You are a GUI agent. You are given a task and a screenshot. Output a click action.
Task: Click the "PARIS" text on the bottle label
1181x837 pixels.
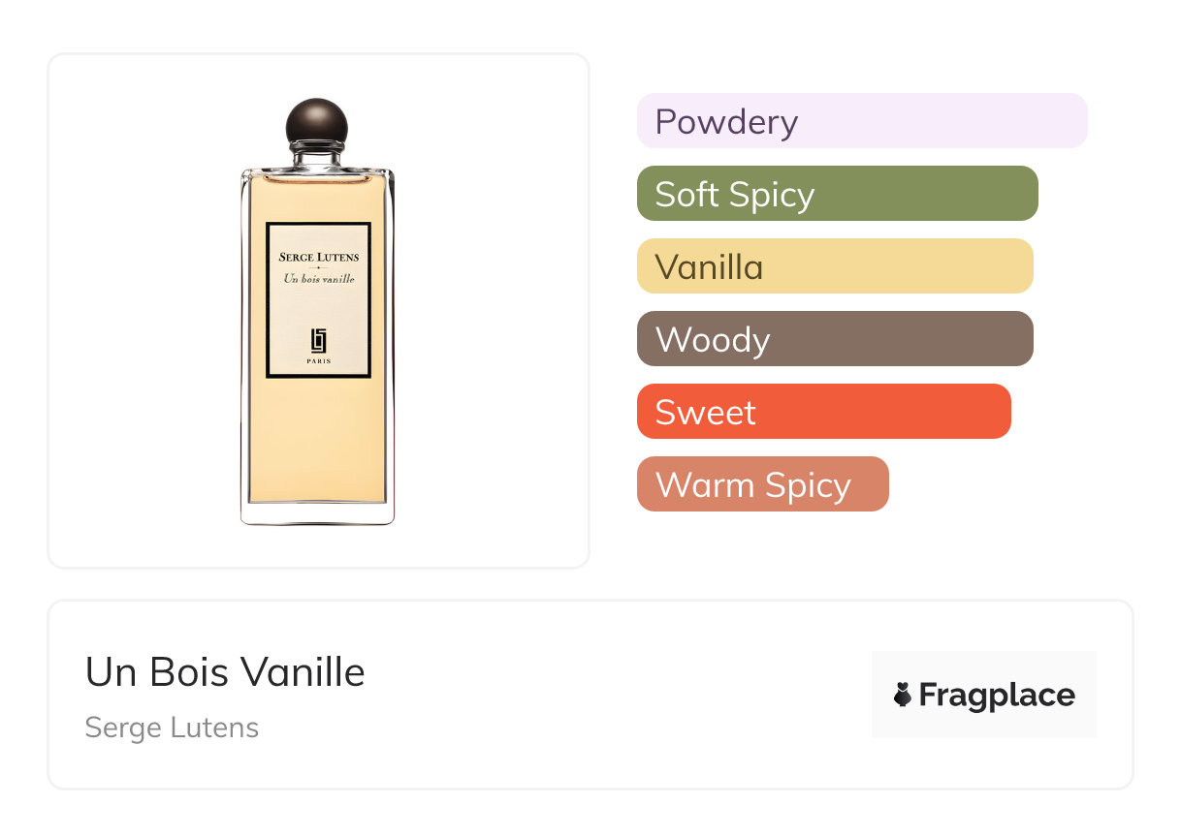tap(318, 361)
